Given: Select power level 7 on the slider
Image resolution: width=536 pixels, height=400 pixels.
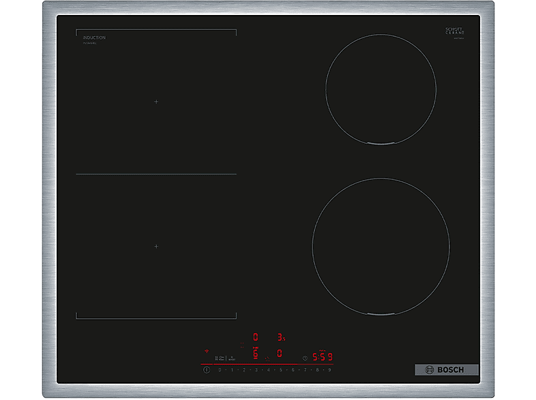Looking at the screenshot, I should 306,370.
